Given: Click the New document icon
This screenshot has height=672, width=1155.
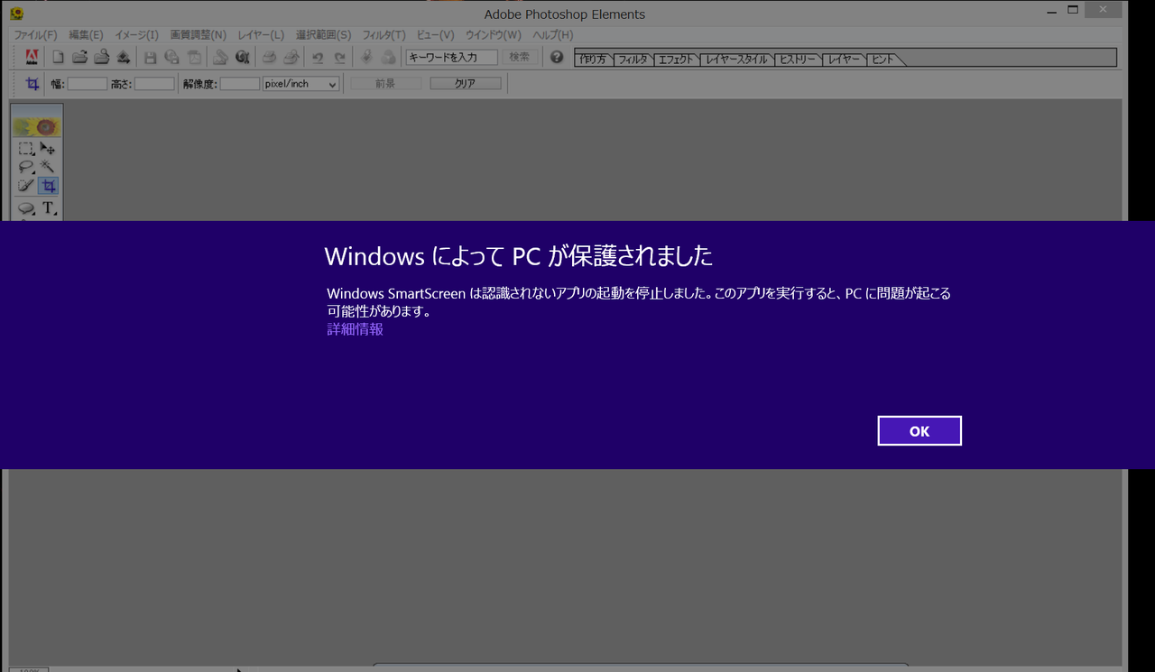Looking at the screenshot, I should 58,58.
